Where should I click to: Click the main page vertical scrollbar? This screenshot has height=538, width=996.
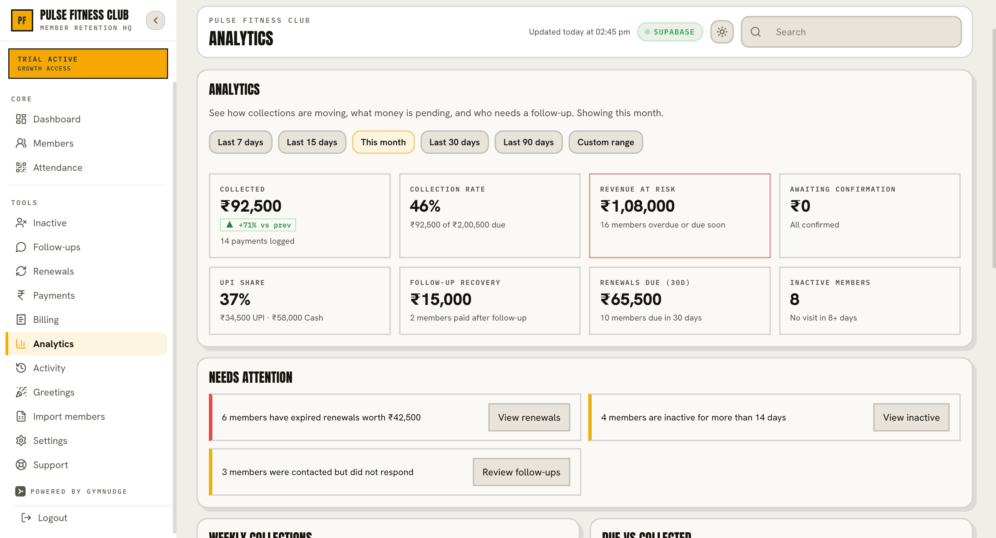coord(994,148)
